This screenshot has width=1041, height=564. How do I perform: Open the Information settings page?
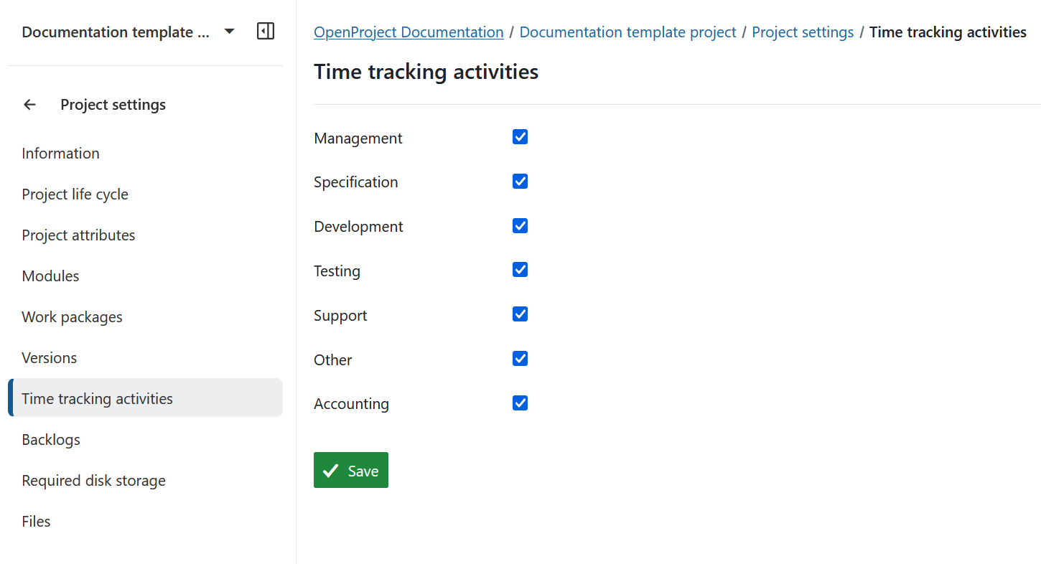(x=60, y=153)
